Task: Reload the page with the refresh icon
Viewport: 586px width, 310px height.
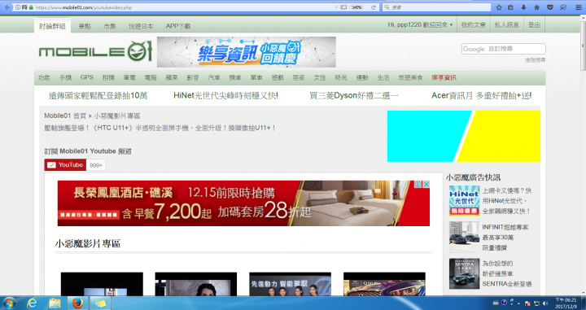Action: [x=373, y=7]
